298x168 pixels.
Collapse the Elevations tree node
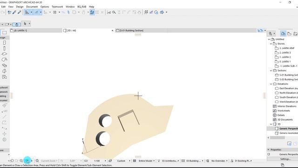coord(271,84)
